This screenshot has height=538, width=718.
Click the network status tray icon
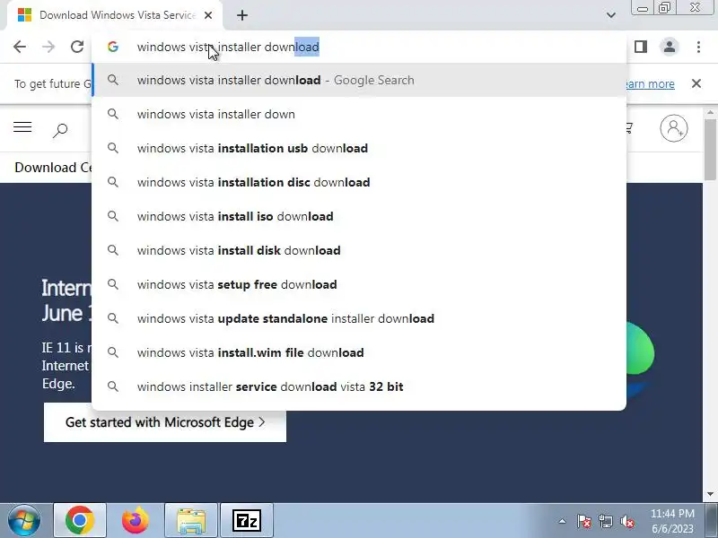click(x=605, y=521)
